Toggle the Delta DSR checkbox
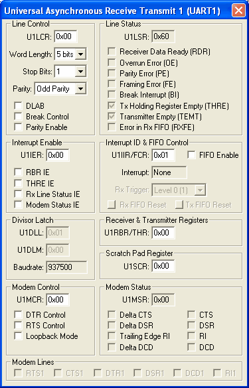Viewport: 249px width, 388px height. pyautogui.click(x=112, y=326)
